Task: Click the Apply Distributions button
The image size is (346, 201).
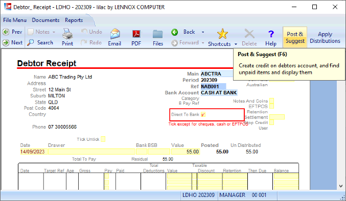Action: point(325,37)
